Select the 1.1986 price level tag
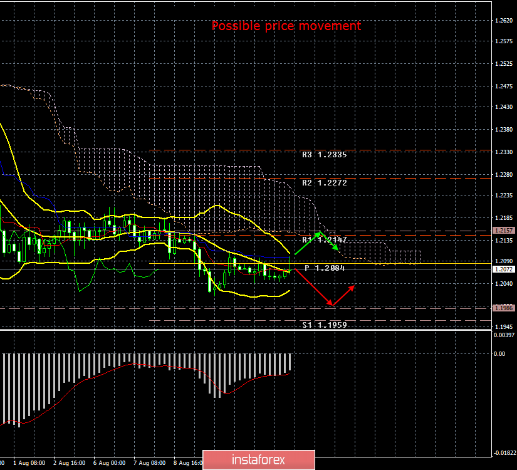 point(504,308)
